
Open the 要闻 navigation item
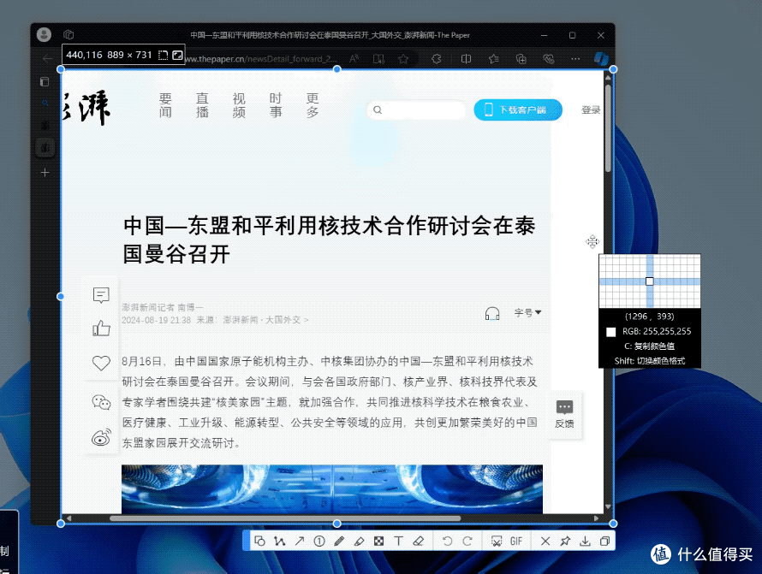tap(165, 105)
